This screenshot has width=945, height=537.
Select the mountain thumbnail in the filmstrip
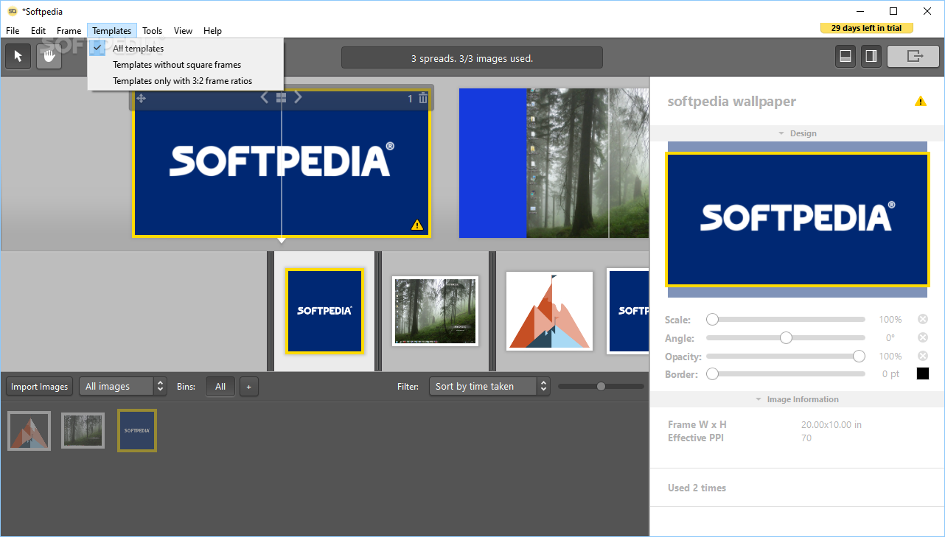[549, 311]
